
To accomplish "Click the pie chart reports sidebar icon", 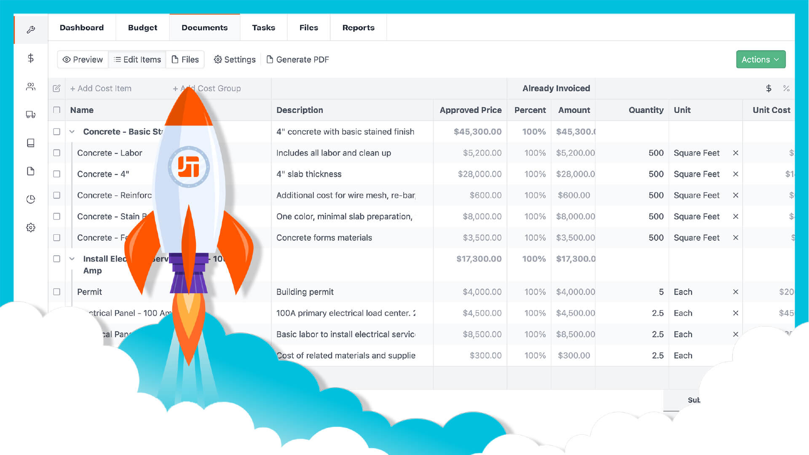I will [31, 199].
